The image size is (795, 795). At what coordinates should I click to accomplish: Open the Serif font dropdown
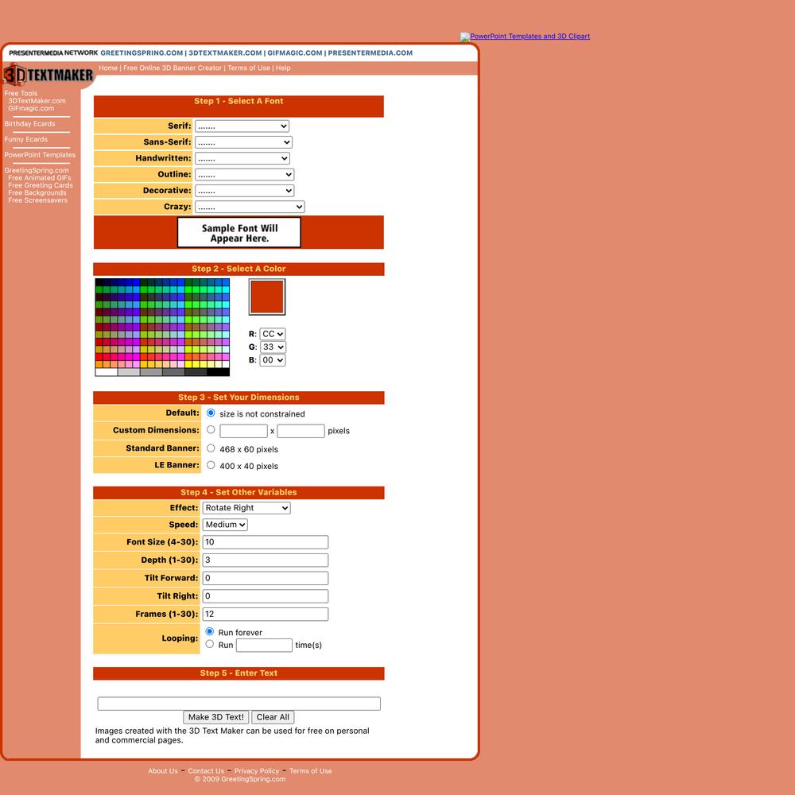pyautogui.click(x=242, y=126)
